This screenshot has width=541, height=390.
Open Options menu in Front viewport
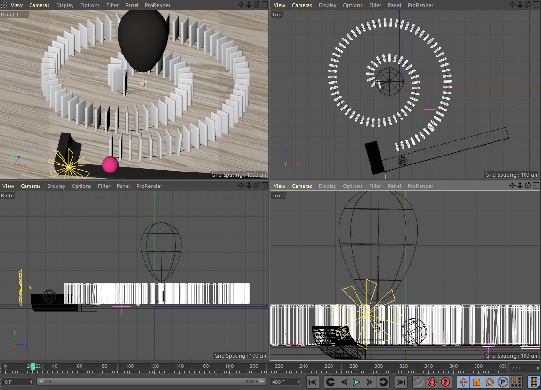353,186
